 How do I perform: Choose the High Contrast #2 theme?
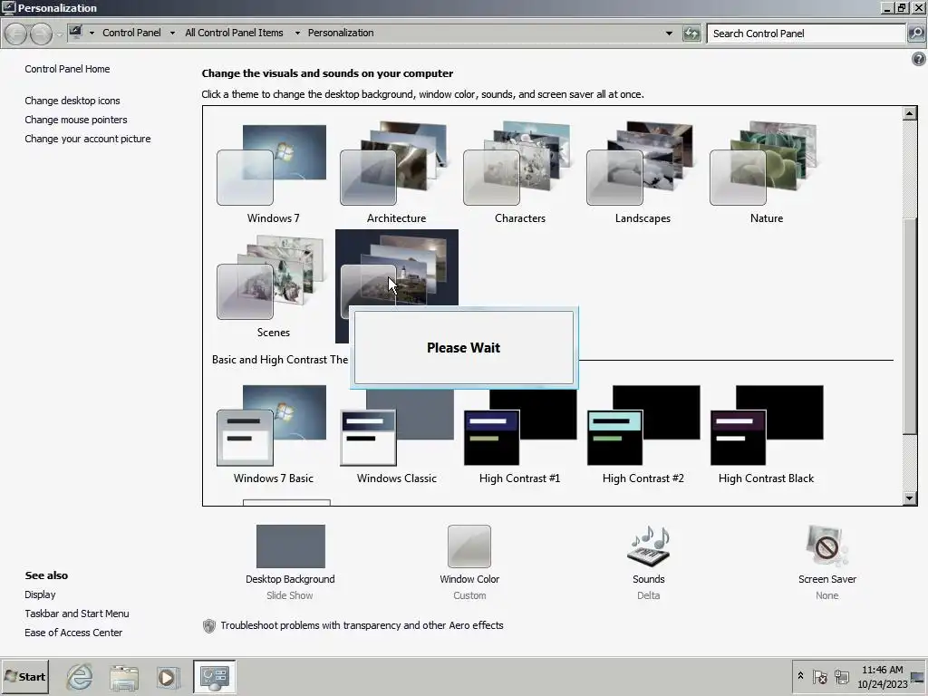point(643,433)
